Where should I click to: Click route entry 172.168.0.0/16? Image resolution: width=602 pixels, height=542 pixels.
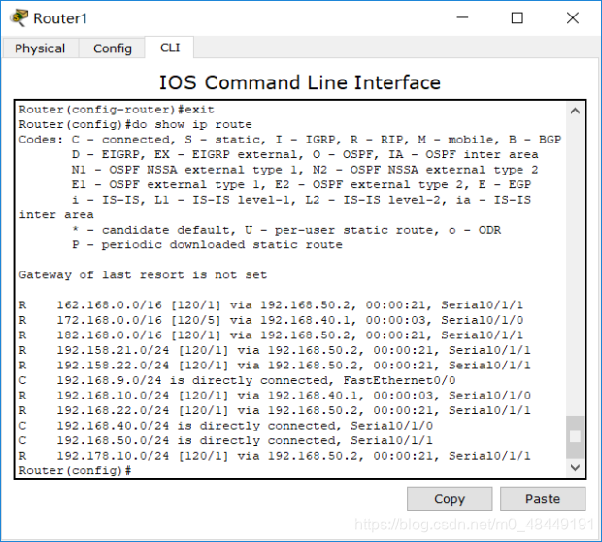[271, 320]
